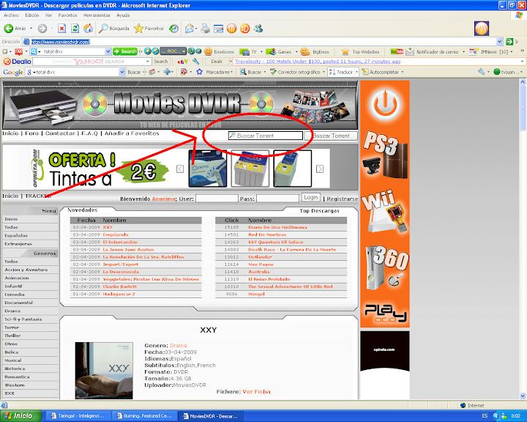Click the next arrow in the ink banner
527x422 pixels.
click(320, 169)
